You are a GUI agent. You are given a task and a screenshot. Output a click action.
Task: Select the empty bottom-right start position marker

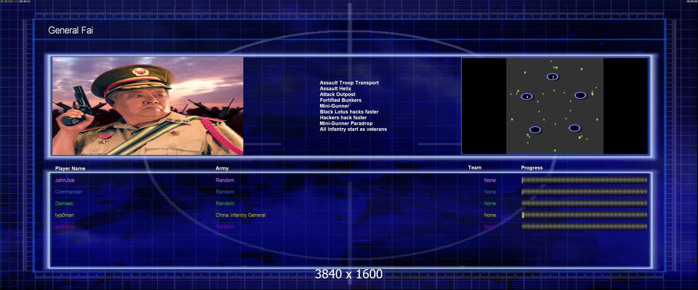pos(574,128)
